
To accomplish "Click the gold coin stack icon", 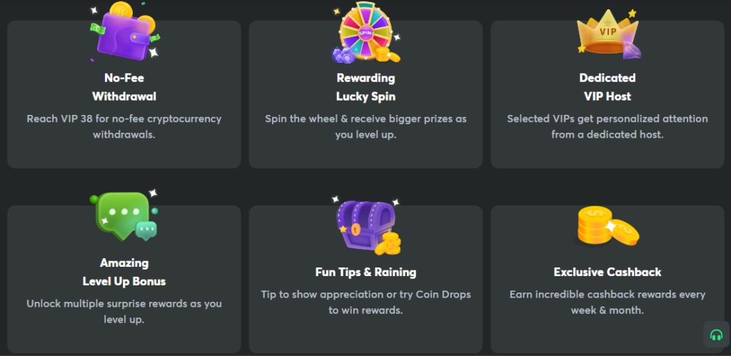I will (607, 227).
